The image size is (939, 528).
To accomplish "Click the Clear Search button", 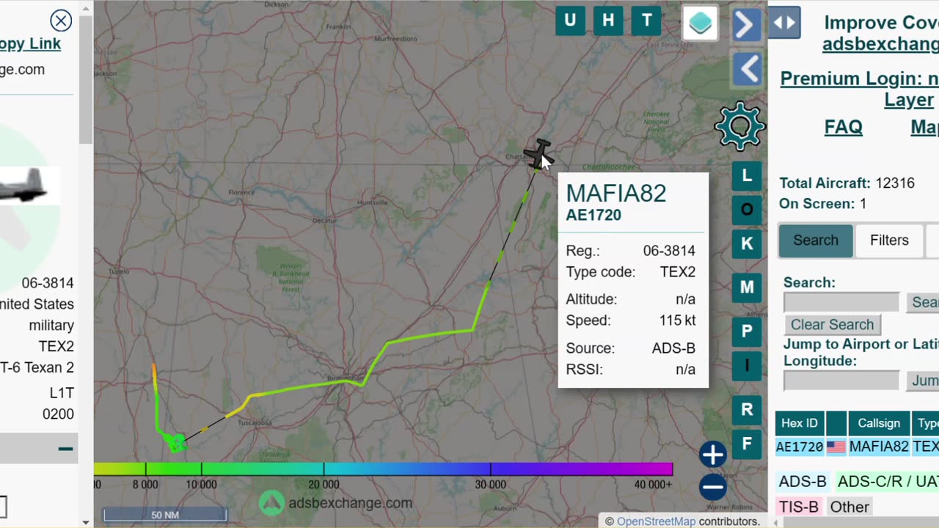I will 832,325.
